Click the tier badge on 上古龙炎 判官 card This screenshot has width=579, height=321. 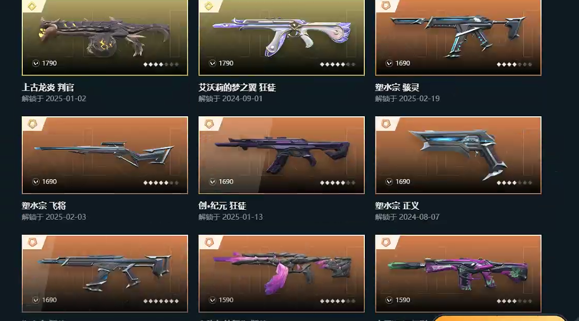click(x=32, y=6)
